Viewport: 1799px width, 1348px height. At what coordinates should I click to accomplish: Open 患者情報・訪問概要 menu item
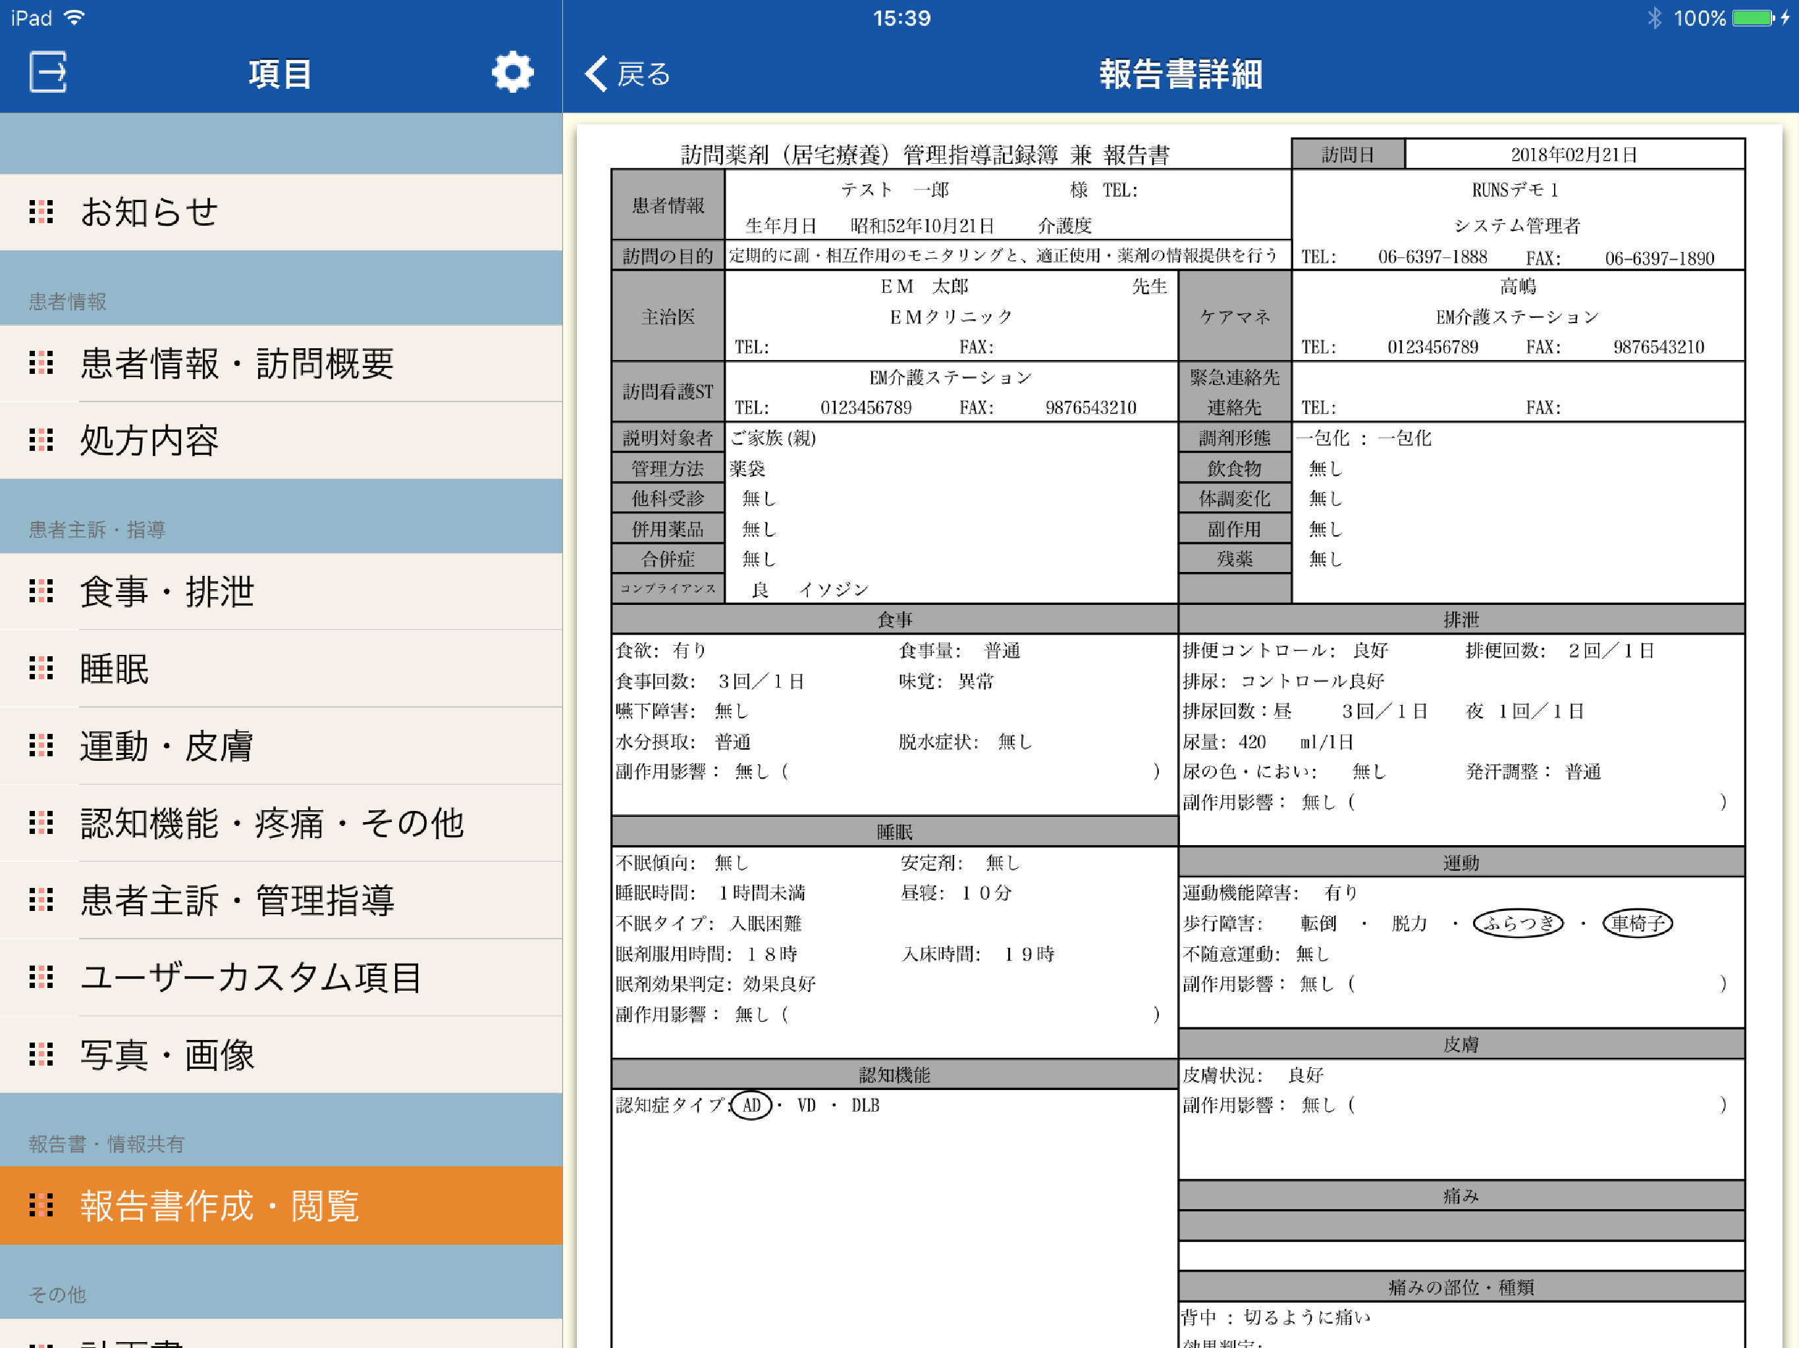point(236,363)
